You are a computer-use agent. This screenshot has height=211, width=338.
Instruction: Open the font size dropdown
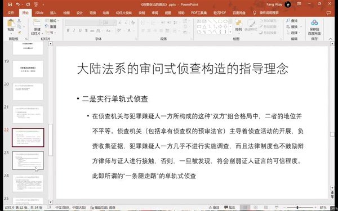click(x=115, y=23)
